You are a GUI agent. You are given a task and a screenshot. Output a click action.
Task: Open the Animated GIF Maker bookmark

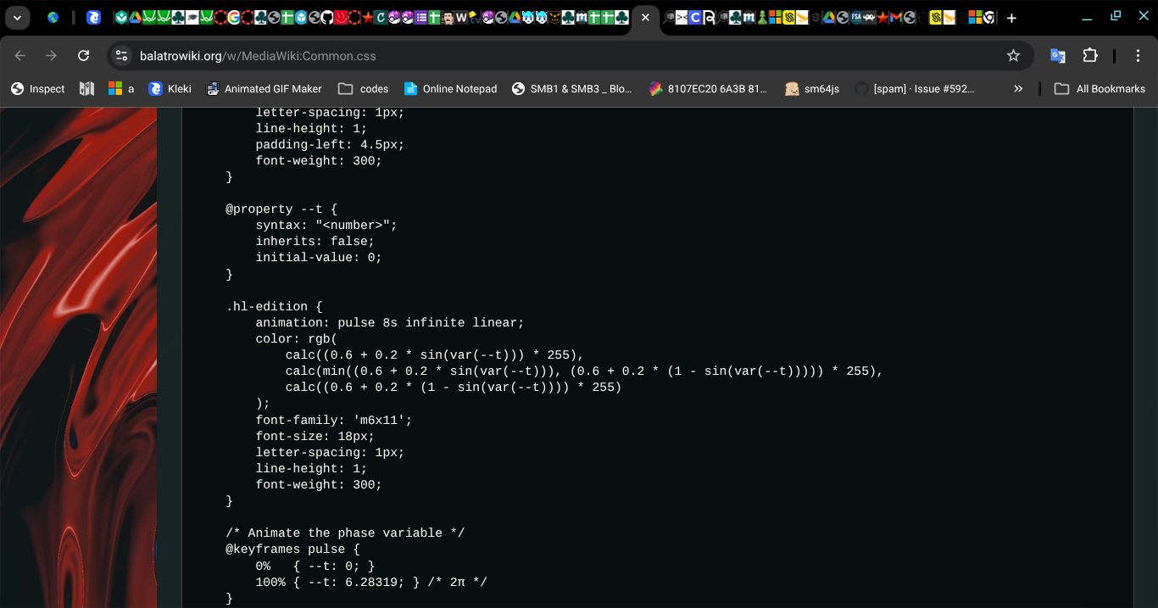pos(264,89)
